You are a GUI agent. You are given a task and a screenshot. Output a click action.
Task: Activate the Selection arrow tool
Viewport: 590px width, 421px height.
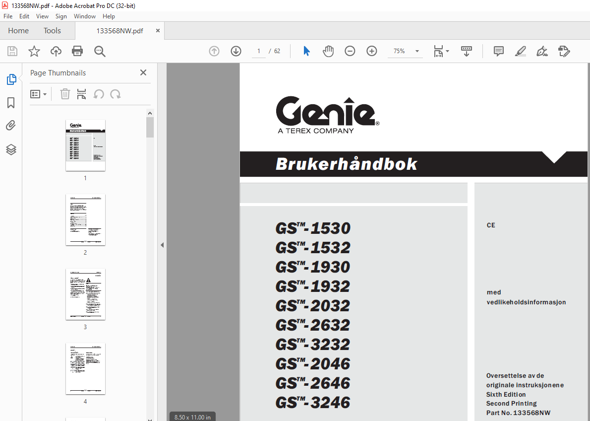[x=307, y=51]
